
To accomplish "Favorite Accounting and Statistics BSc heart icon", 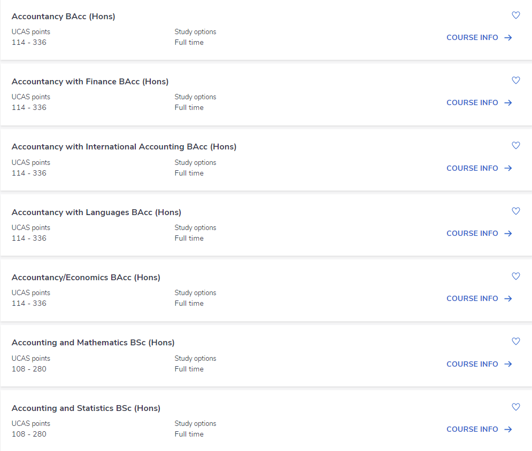I will click(x=516, y=407).
